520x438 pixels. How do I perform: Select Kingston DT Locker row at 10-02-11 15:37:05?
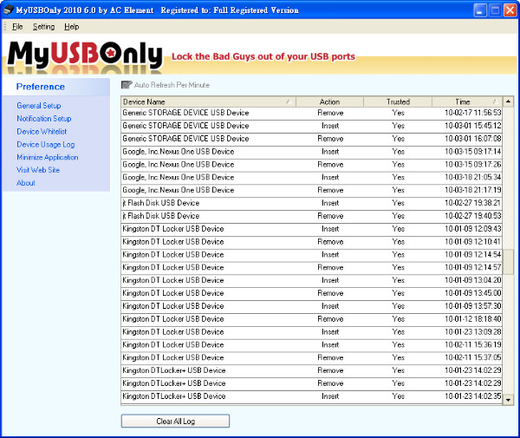[x=311, y=357]
